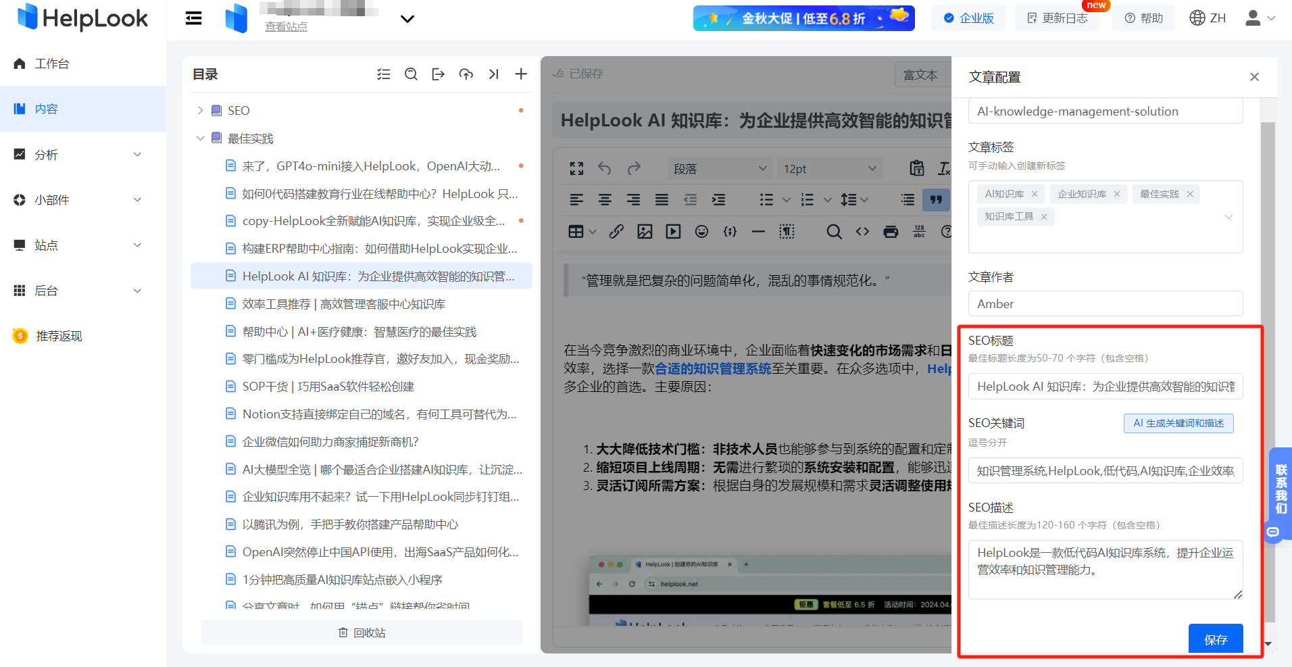Open the table insert dropdown
Screen dimensions: 1292x667
593,232
